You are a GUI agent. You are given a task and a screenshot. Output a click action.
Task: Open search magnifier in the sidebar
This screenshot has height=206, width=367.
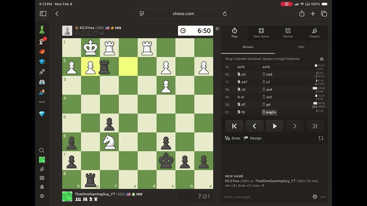click(42, 150)
